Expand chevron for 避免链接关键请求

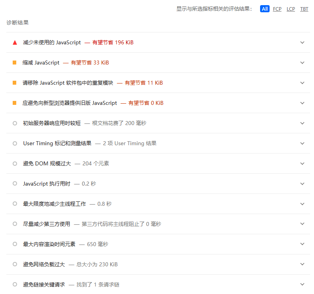click(x=303, y=285)
